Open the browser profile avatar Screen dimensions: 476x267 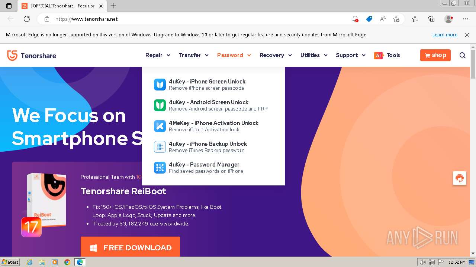(448, 19)
